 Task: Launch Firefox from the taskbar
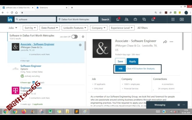(24, 111)
